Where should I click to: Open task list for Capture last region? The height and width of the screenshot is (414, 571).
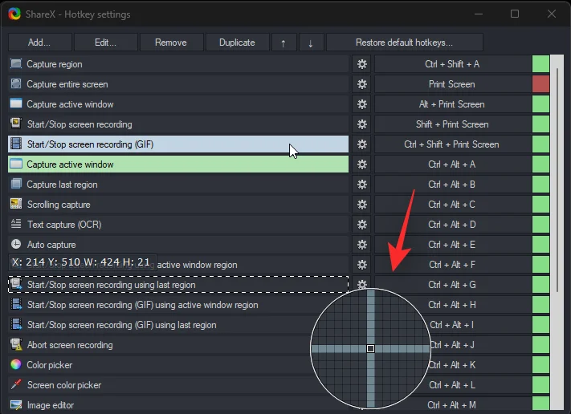point(177,185)
